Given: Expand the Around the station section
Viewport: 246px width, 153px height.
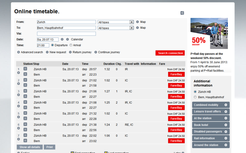Looking at the screenshot, I should tap(211, 145).
